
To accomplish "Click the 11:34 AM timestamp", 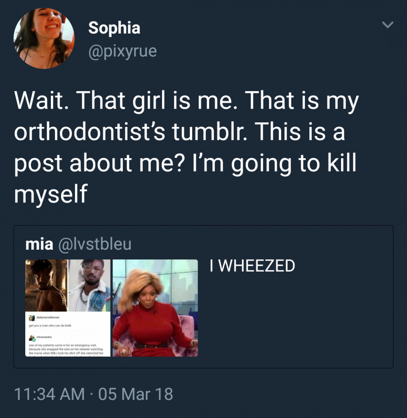I will point(49,394).
